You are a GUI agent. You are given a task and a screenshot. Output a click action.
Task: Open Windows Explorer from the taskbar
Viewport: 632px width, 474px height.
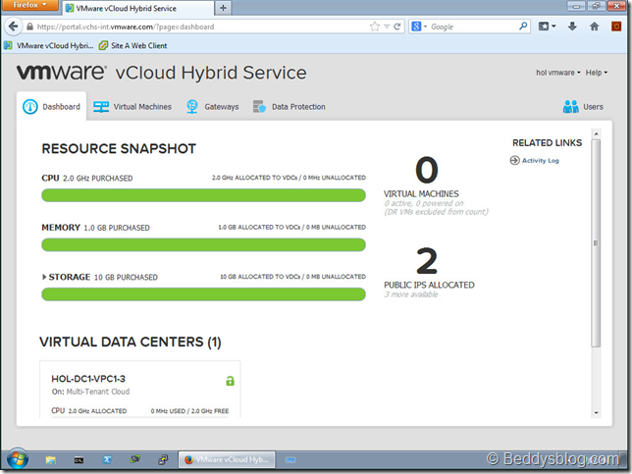pyautogui.click(x=50, y=459)
